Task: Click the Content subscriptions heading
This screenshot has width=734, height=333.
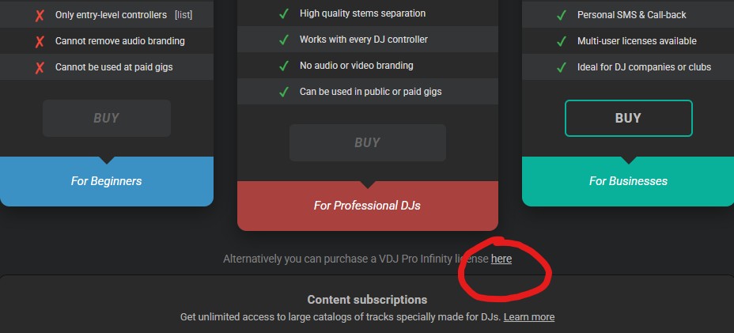Action: click(367, 300)
